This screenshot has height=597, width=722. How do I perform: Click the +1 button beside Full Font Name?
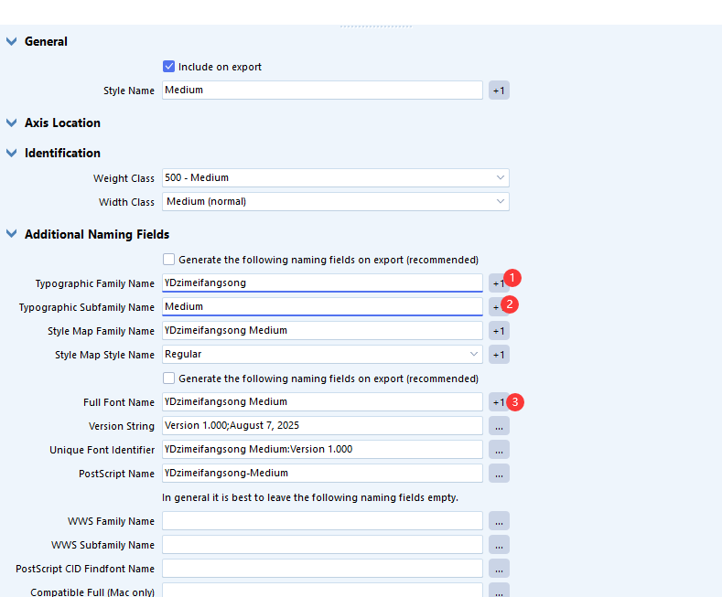pyautogui.click(x=498, y=402)
